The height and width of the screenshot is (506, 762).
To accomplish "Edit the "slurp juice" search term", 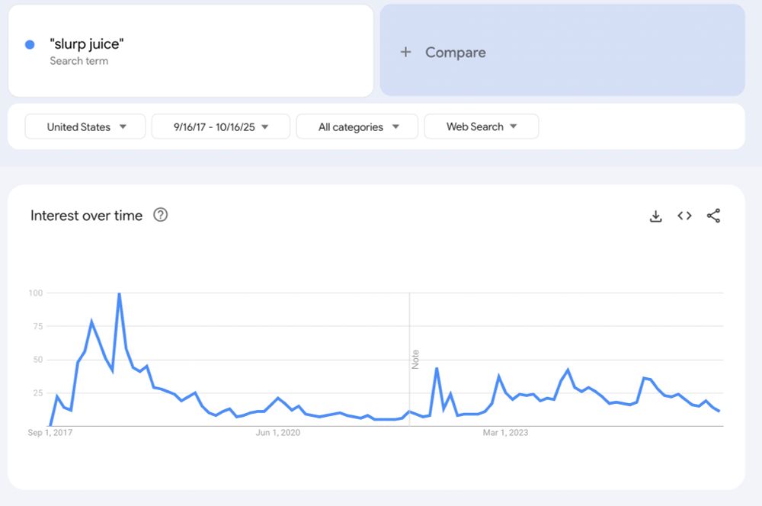I will point(86,44).
